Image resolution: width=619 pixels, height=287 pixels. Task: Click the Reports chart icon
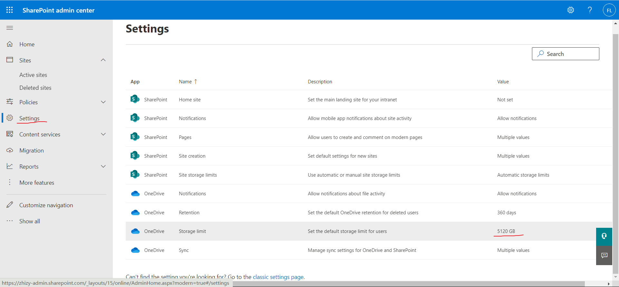pyautogui.click(x=10, y=166)
